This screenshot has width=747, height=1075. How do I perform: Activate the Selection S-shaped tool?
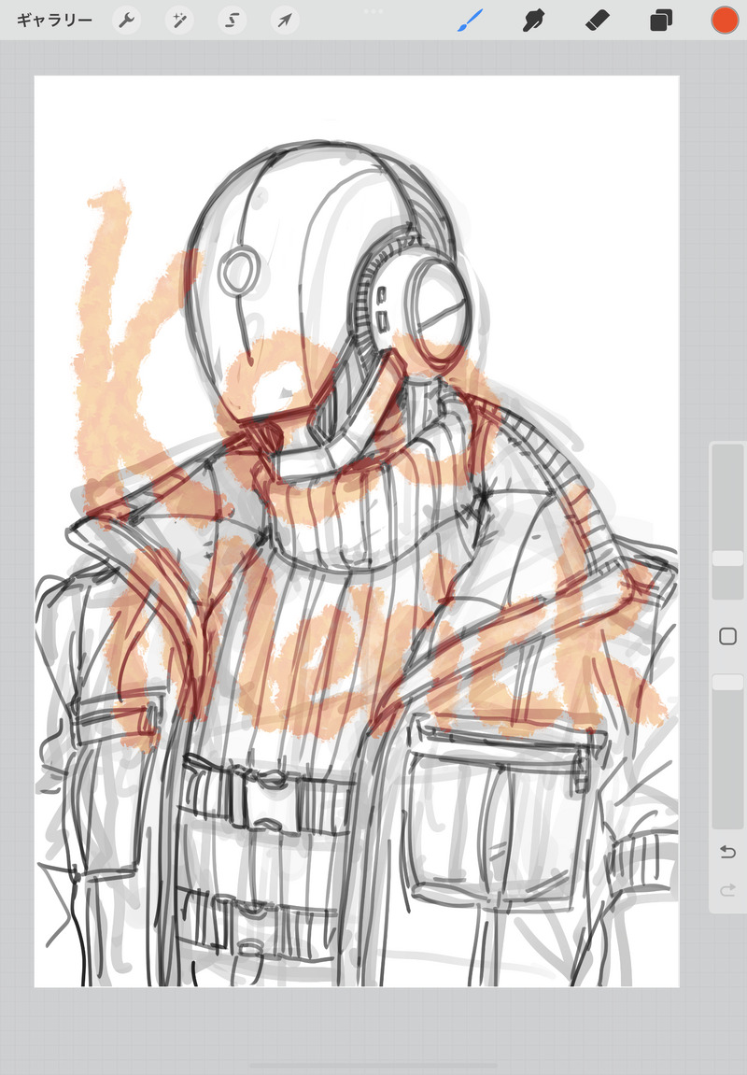(233, 21)
